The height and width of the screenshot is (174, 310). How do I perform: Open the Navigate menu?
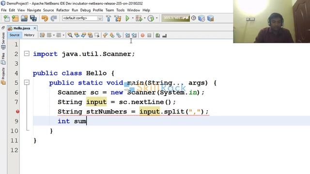pyautogui.click(x=34, y=10)
